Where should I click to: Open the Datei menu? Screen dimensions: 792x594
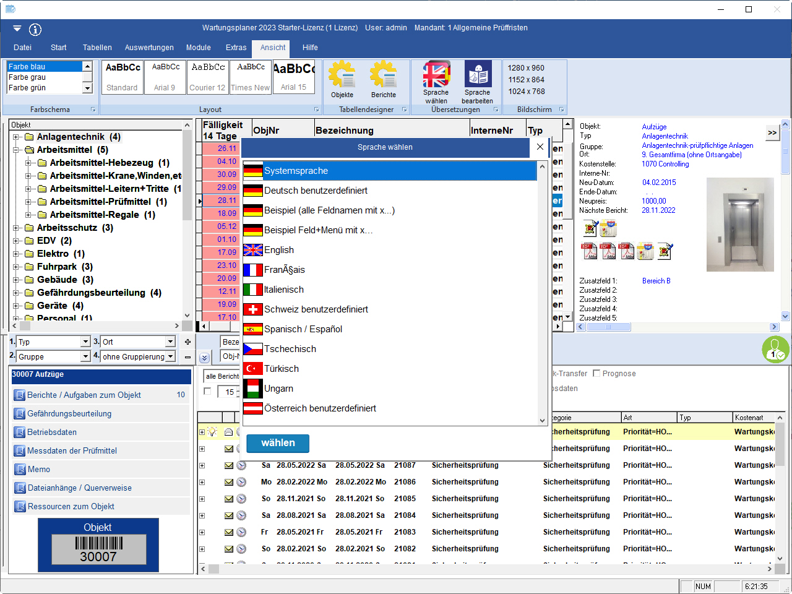[22, 48]
